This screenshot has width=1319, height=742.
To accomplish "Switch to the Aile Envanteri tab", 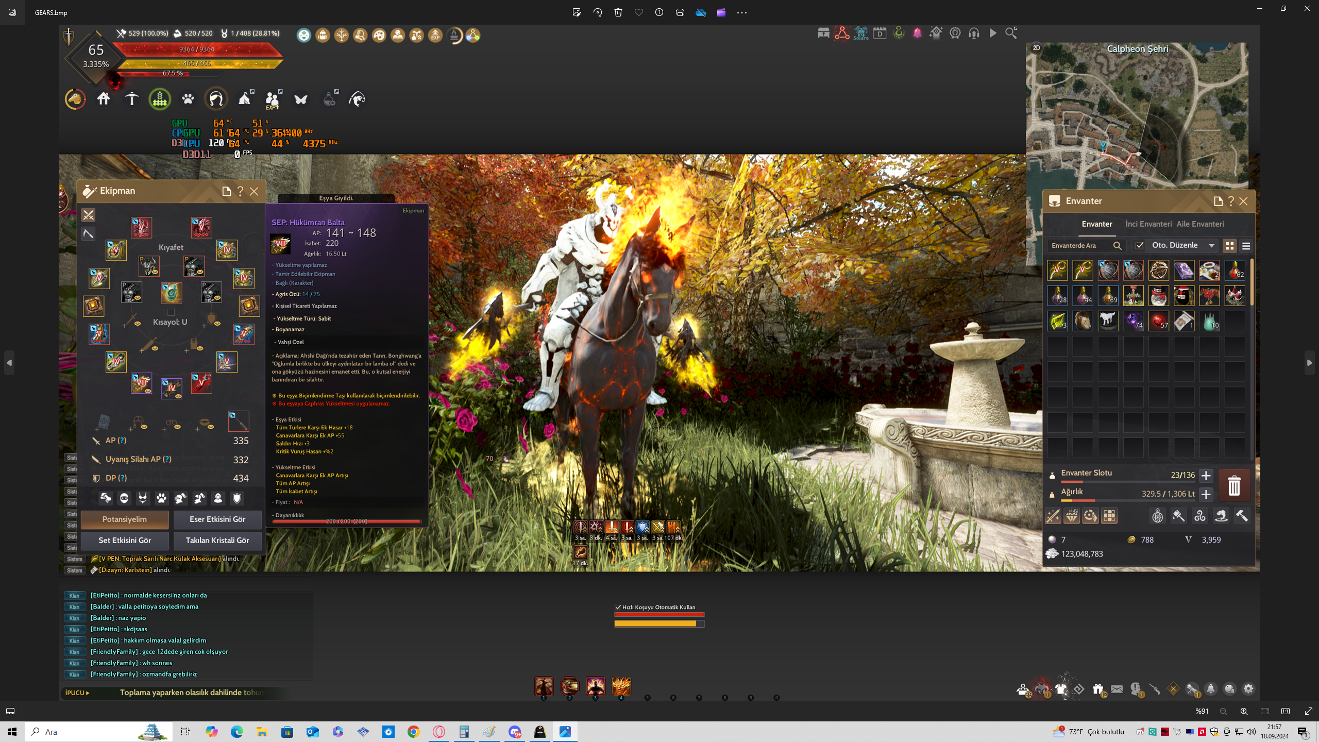I will click(1200, 224).
